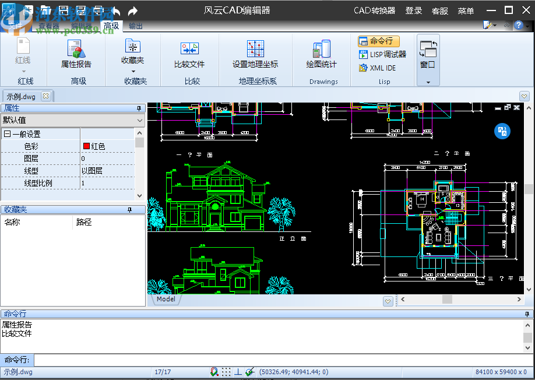
Task: Open the document tabs list dropdown
Action: [x=525, y=96]
